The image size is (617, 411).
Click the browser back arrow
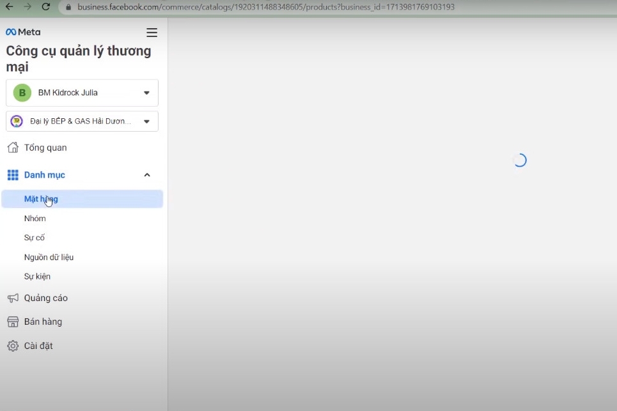click(x=9, y=6)
